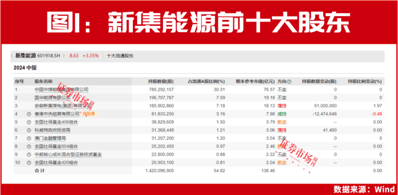The height and width of the screenshot is (195, 398).
Task: Click the info icon beside 科威特政府投资局
Action: [x=29, y=130]
